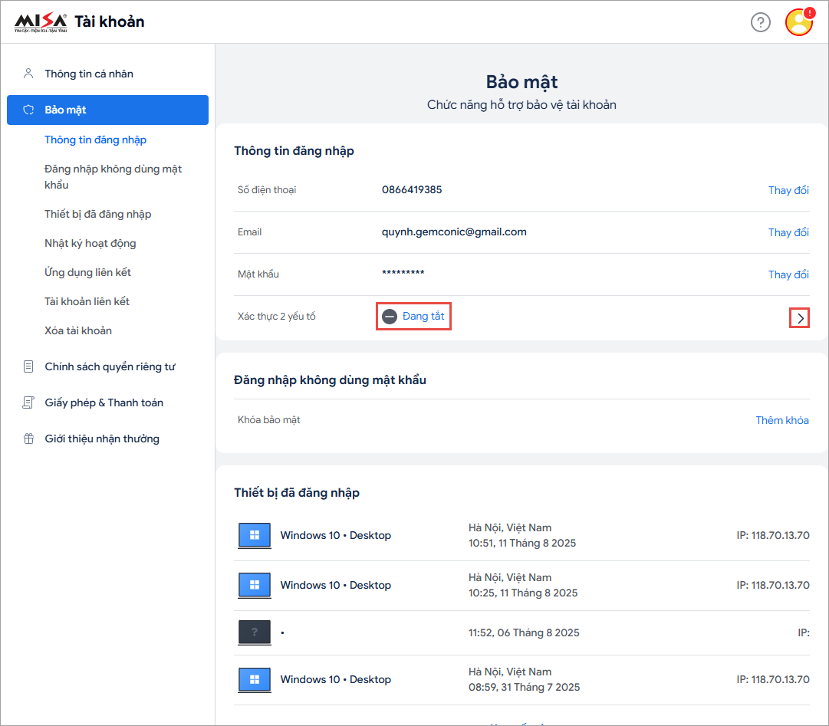
Task: Click Thêm khóa to add security key
Action: pyautogui.click(x=781, y=420)
